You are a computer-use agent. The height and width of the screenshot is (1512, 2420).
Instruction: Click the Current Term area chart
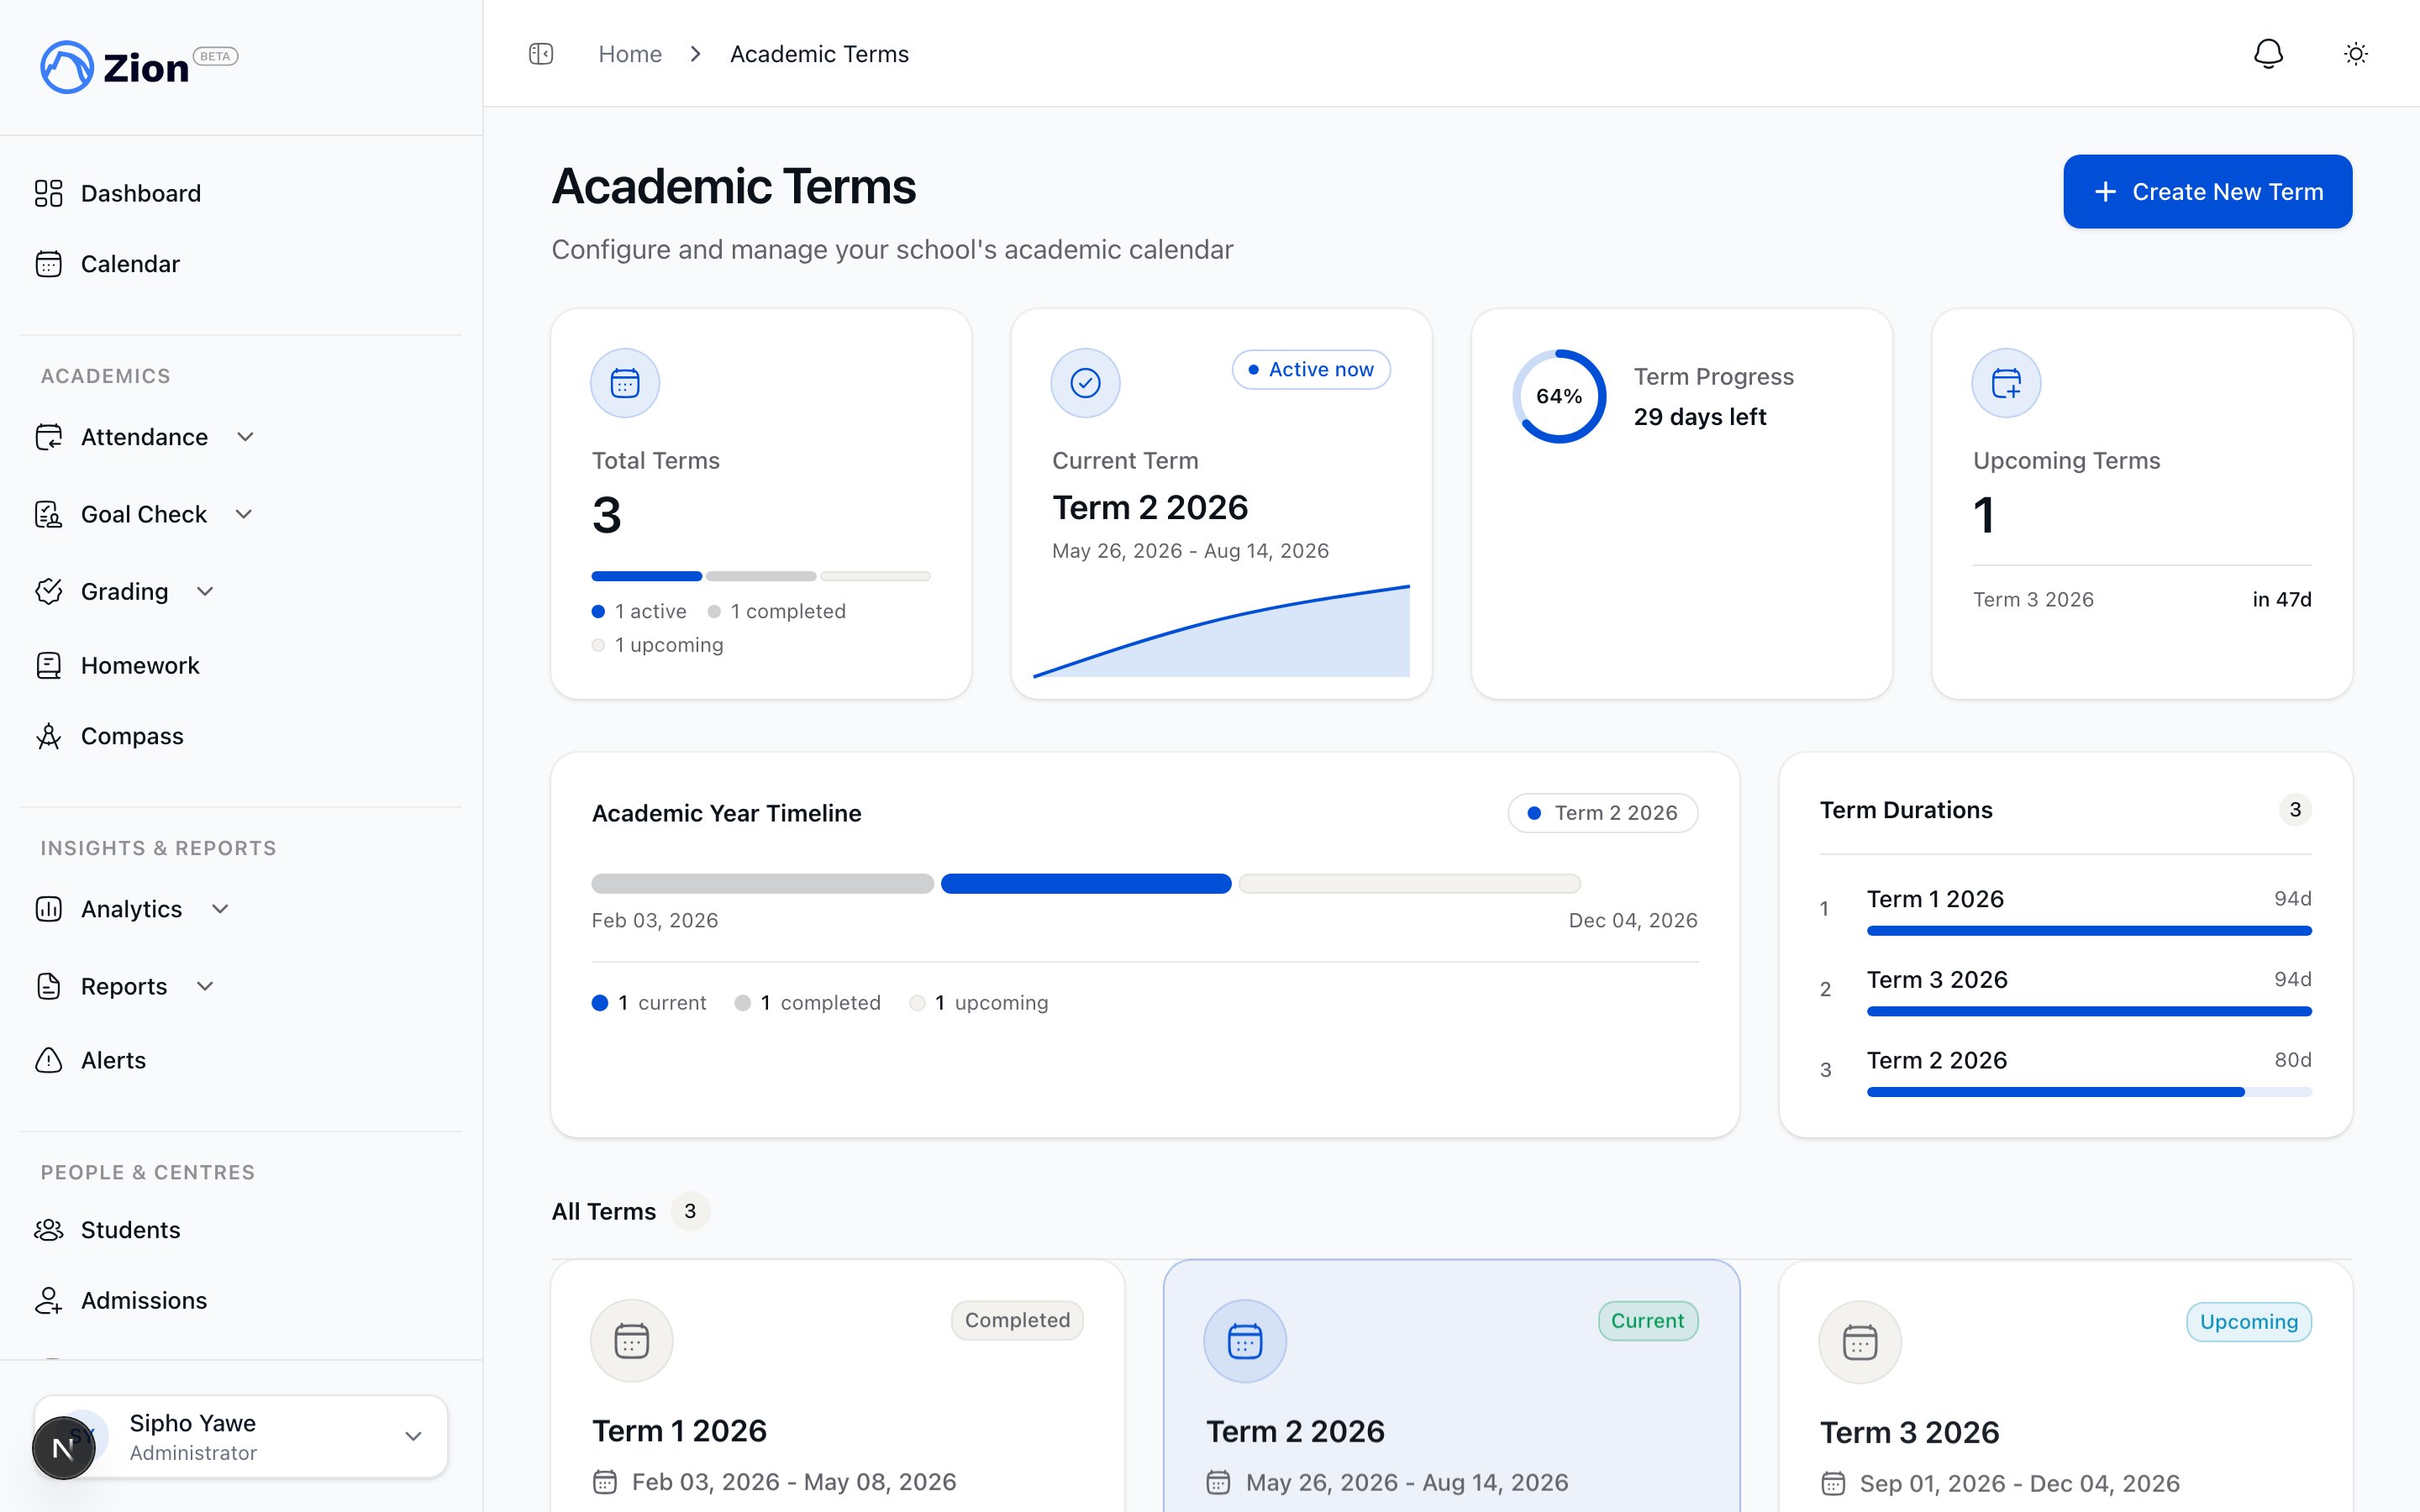(x=1221, y=631)
